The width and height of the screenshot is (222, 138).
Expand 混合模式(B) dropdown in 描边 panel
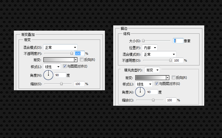point(159,54)
